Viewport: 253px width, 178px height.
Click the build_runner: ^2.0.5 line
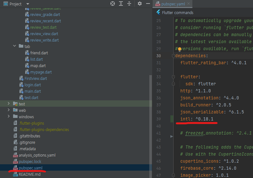(205, 105)
